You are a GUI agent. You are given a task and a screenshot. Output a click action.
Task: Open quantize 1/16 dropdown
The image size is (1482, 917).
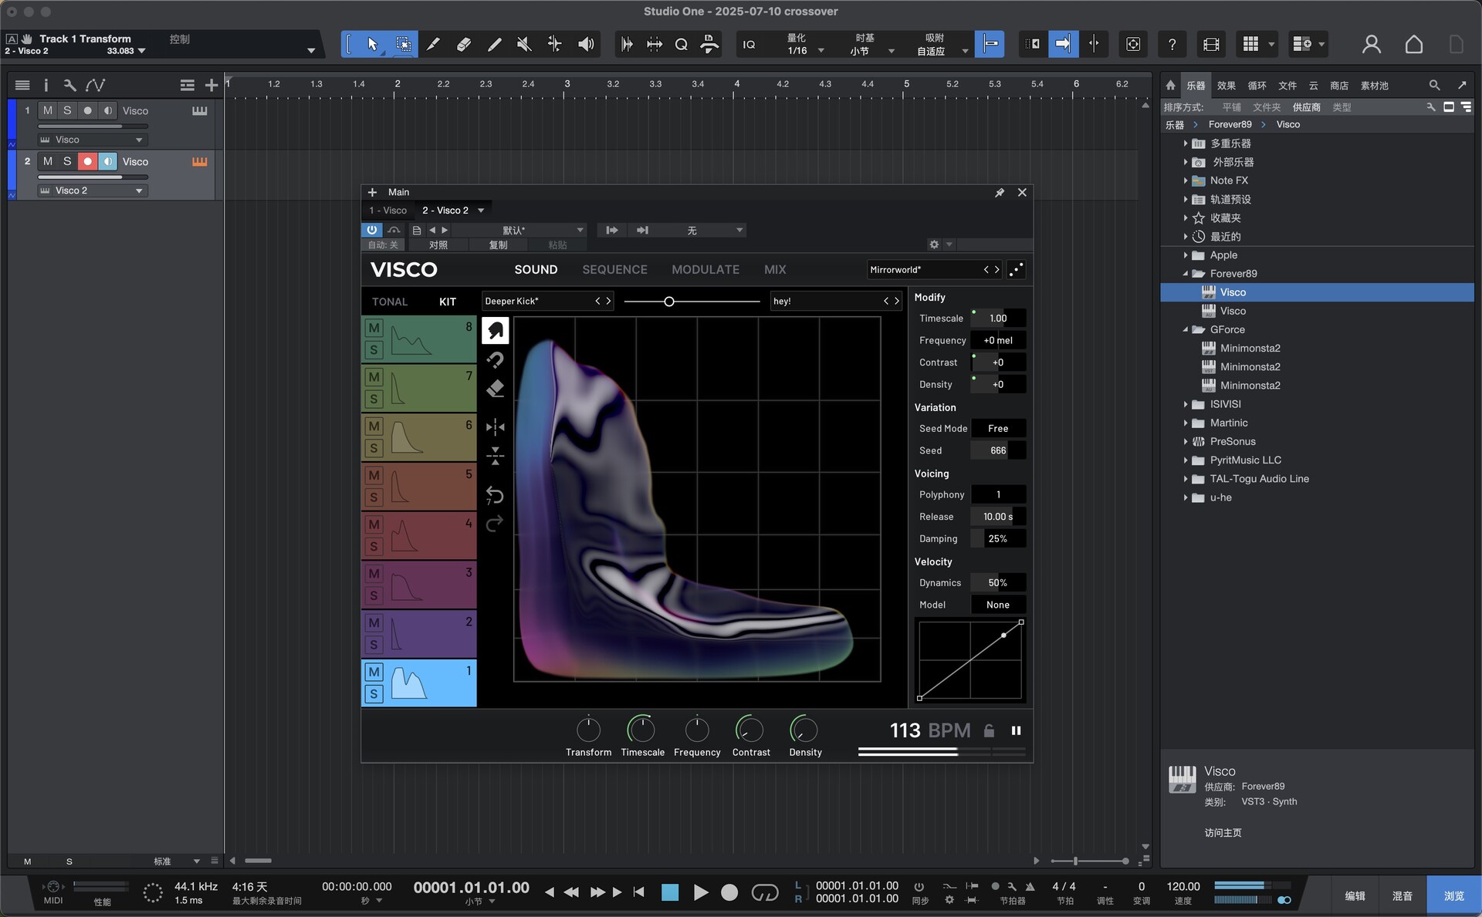coord(821,51)
